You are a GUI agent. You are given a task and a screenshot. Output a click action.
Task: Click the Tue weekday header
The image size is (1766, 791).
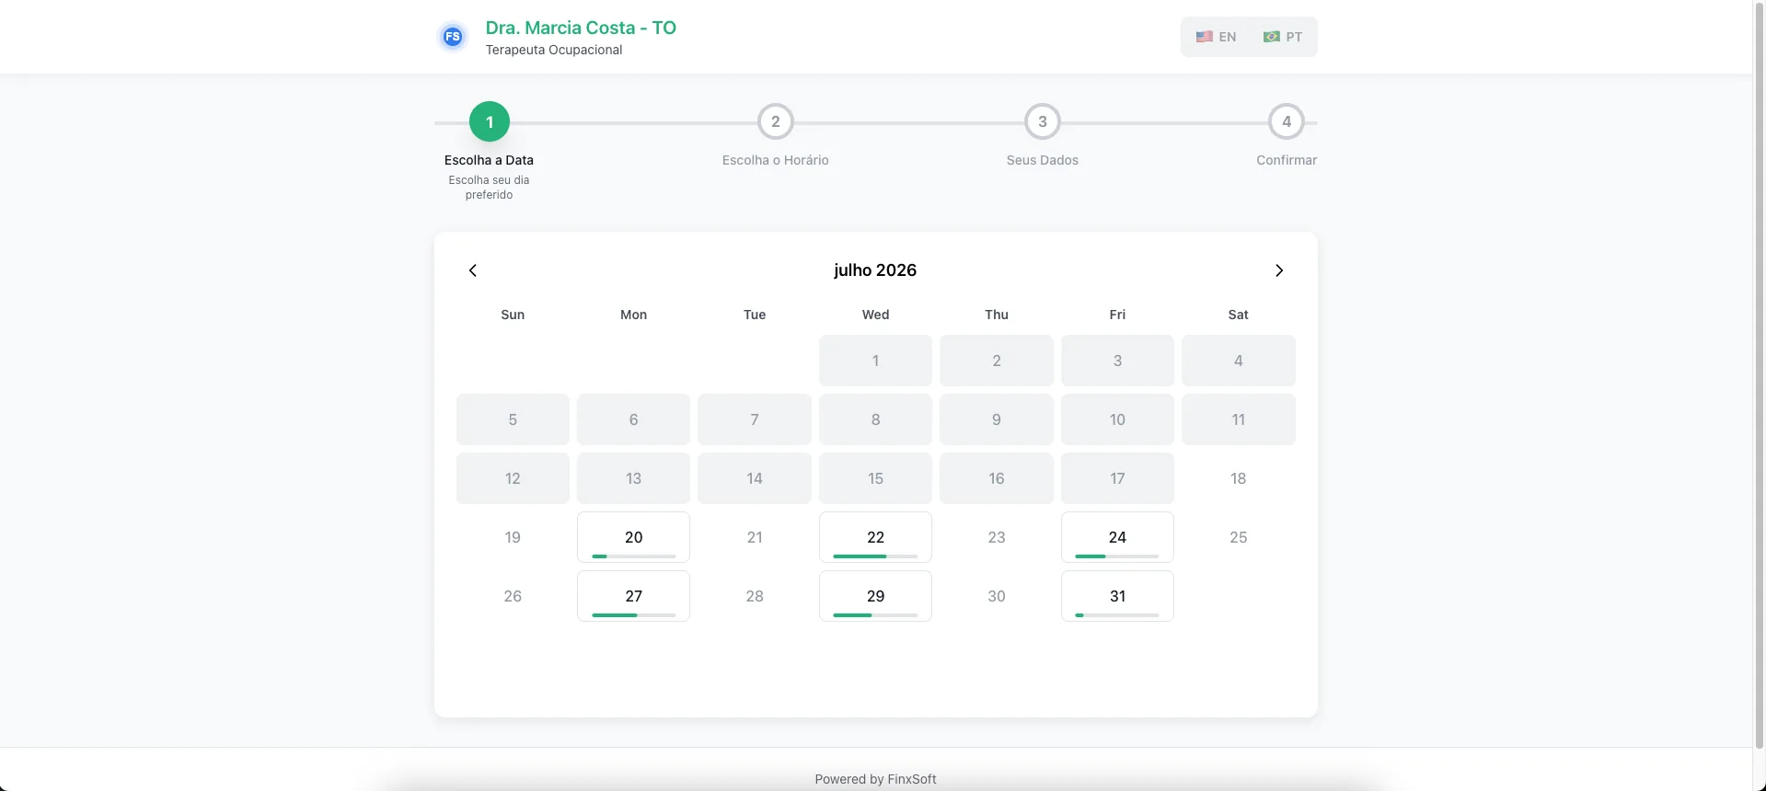pos(755,315)
